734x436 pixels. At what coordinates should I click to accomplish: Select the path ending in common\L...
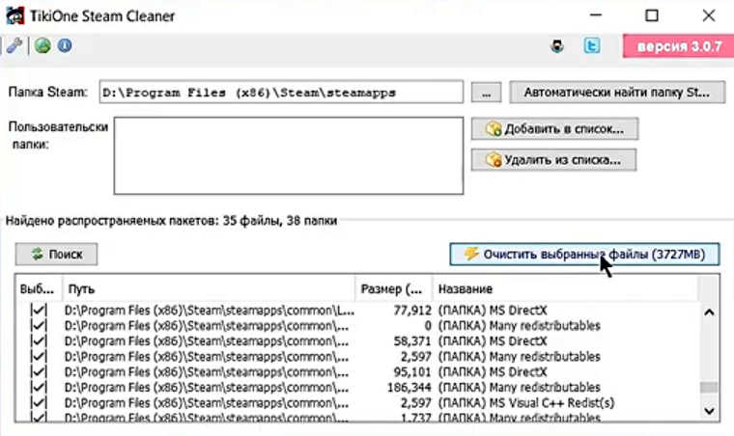click(210, 311)
